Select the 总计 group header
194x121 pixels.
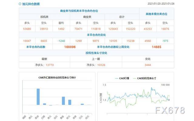(x=122, y=17)
